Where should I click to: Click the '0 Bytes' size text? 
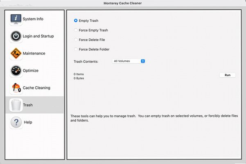79,78
